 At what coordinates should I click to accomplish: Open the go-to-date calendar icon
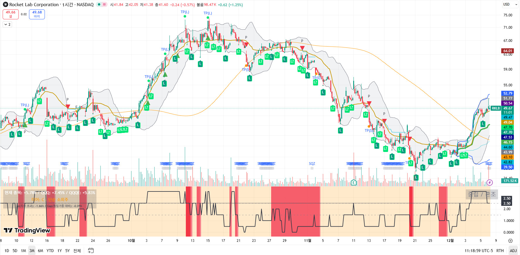tap(91, 251)
